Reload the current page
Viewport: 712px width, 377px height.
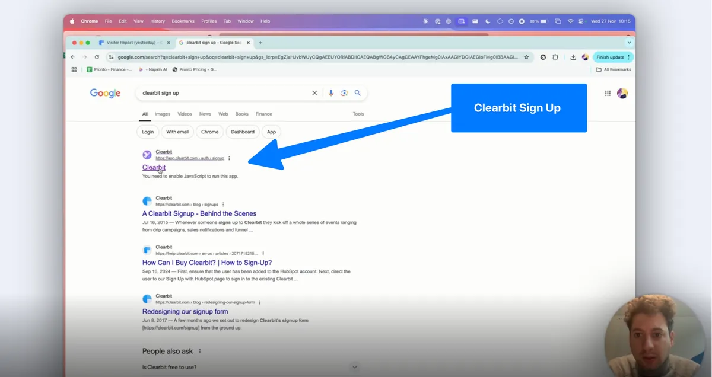coord(96,57)
